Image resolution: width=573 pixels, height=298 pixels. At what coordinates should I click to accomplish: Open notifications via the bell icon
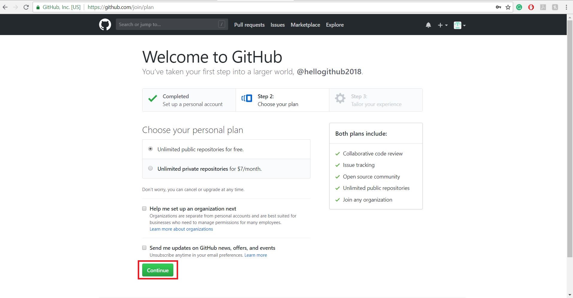point(428,25)
